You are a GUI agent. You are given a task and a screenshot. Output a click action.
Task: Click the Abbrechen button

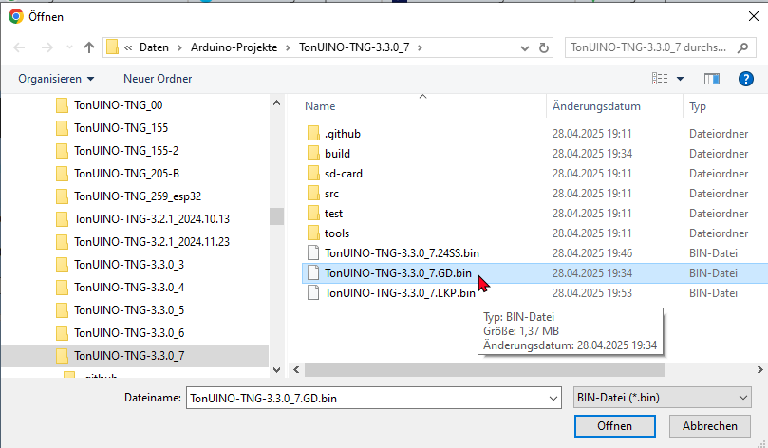click(x=710, y=426)
